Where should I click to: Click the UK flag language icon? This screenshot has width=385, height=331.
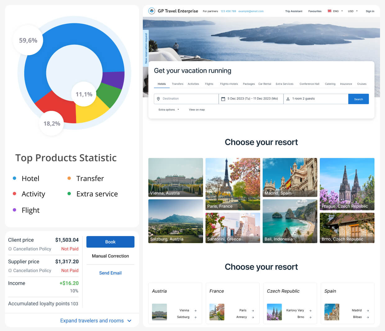tap(329, 11)
